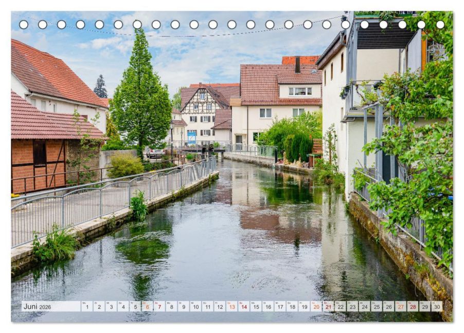
Task: Select day 18 in the calendar
Action: pyautogui.click(x=292, y=306)
